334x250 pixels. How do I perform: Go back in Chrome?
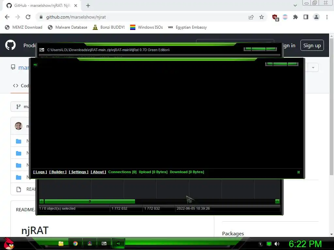pos(7,17)
